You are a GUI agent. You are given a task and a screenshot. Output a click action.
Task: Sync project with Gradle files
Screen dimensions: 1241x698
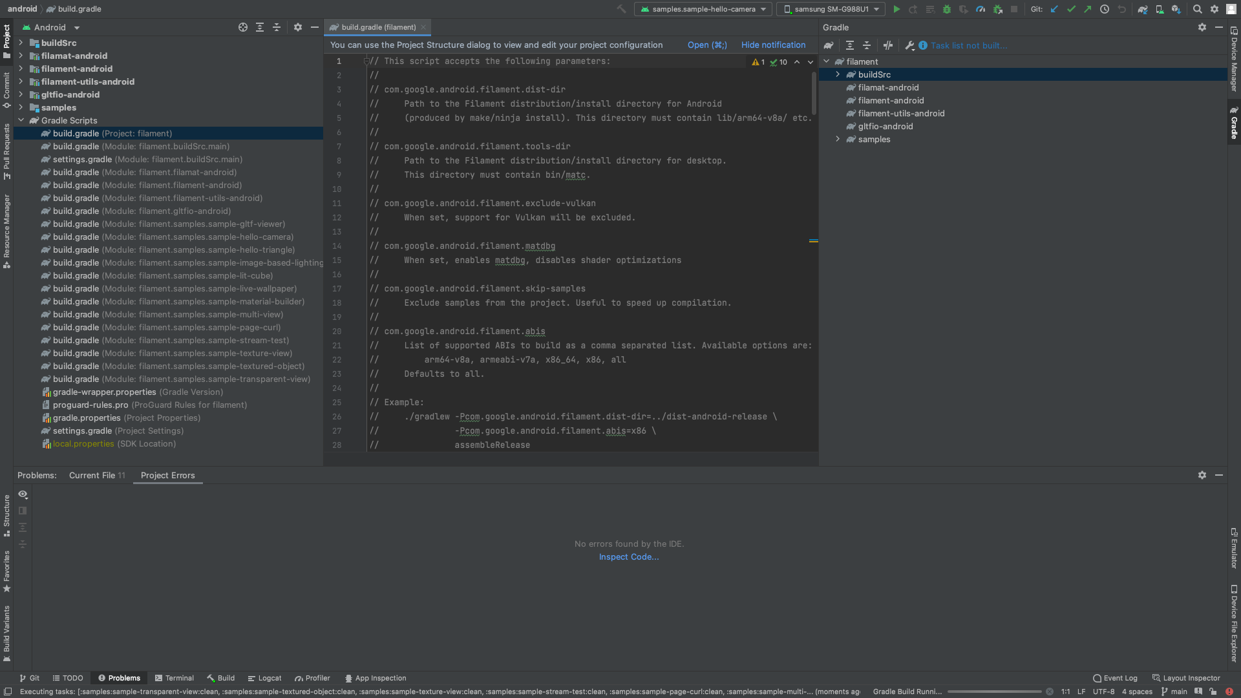(1143, 9)
